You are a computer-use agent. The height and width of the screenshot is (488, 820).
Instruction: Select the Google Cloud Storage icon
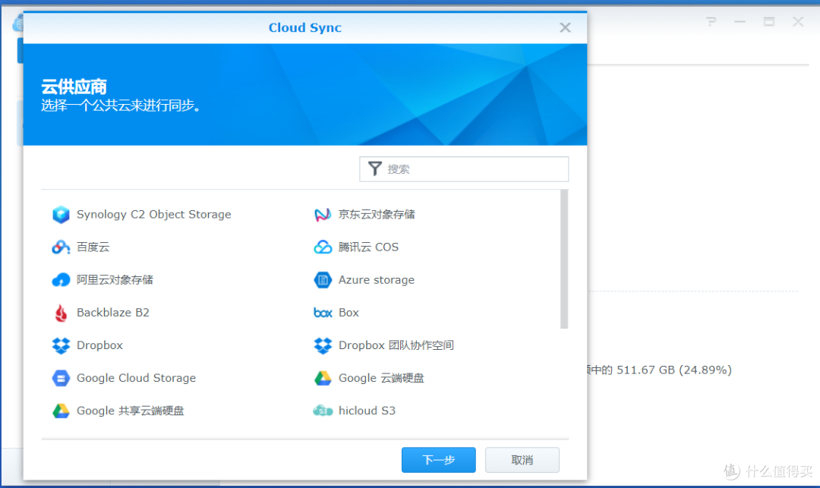(61, 378)
